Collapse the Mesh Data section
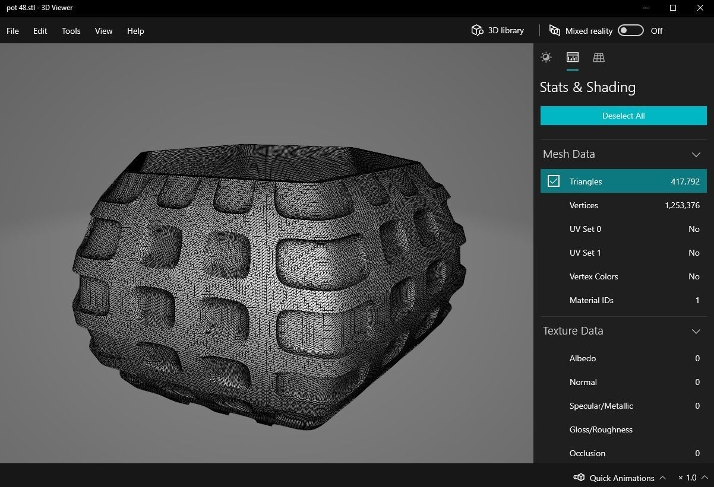Image resolution: width=714 pixels, height=487 pixels. pos(696,154)
